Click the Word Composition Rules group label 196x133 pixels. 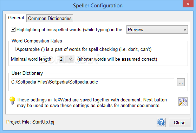click(37, 41)
